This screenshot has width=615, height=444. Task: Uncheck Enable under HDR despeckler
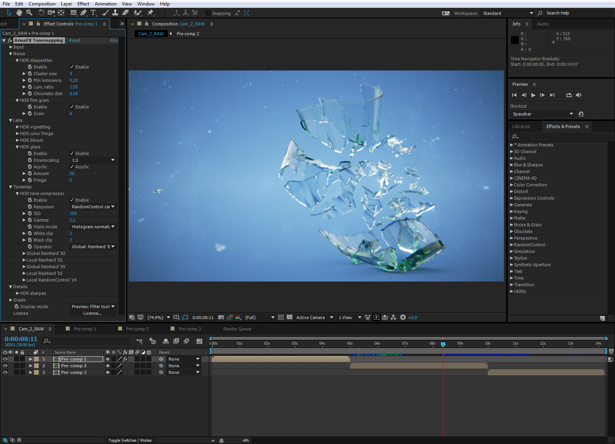tap(72, 67)
